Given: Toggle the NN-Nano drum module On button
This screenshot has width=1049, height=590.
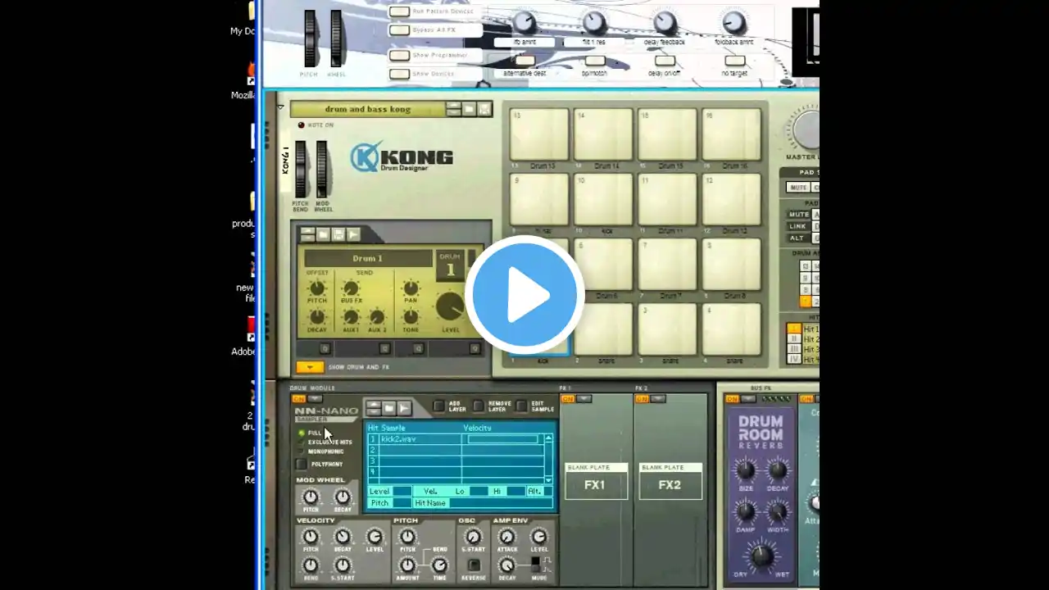Looking at the screenshot, I should [298, 399].
